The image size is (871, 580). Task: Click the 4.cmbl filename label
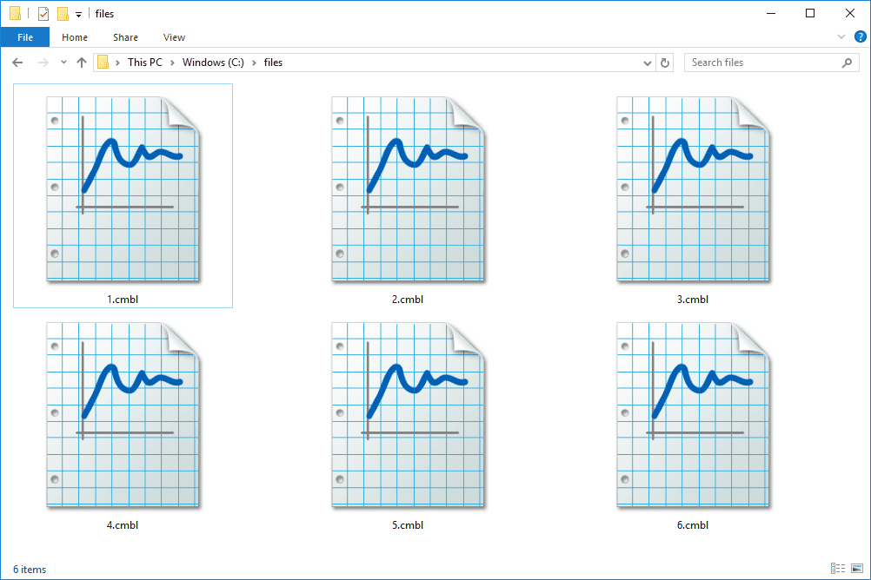coord(123,525)
